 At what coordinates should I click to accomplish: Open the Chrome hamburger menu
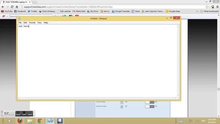(217, 7)
